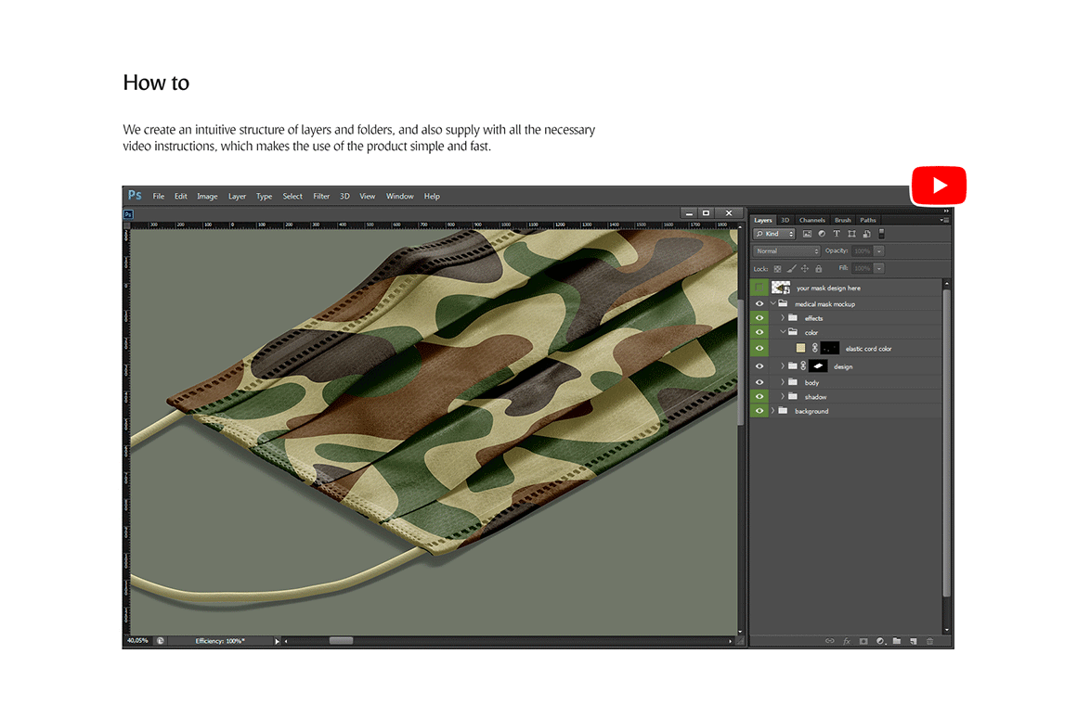Open the Kind filter dropdown
Viewport: 1077px width, 718px height.
pos(774,234)
